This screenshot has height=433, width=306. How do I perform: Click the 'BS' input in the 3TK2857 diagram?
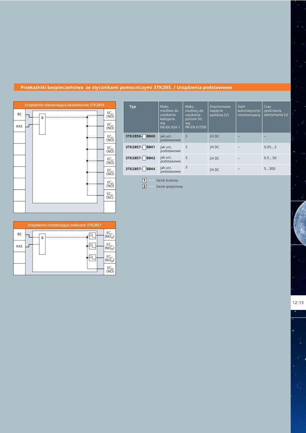19,234
